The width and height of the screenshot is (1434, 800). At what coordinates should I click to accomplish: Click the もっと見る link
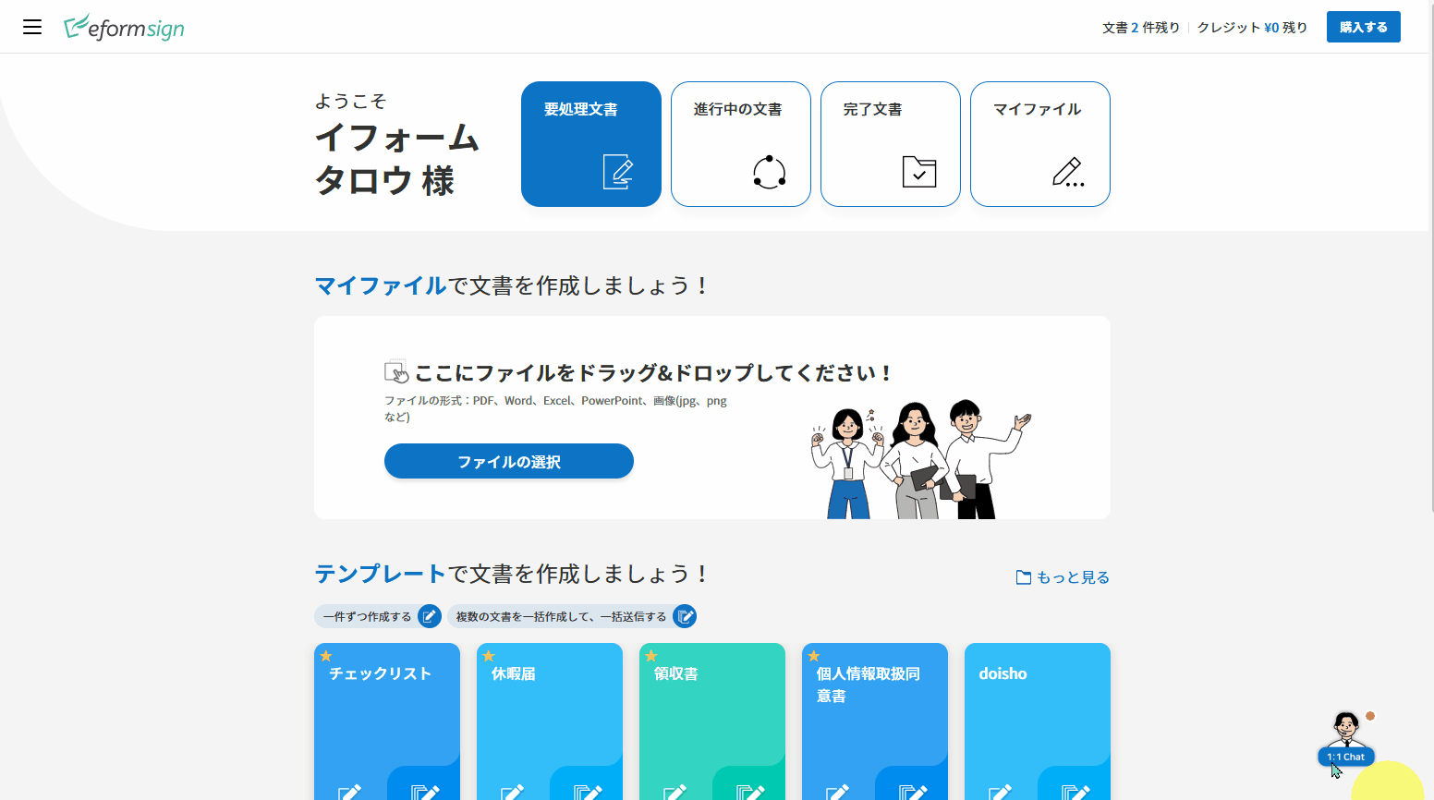click(1063, 577)
